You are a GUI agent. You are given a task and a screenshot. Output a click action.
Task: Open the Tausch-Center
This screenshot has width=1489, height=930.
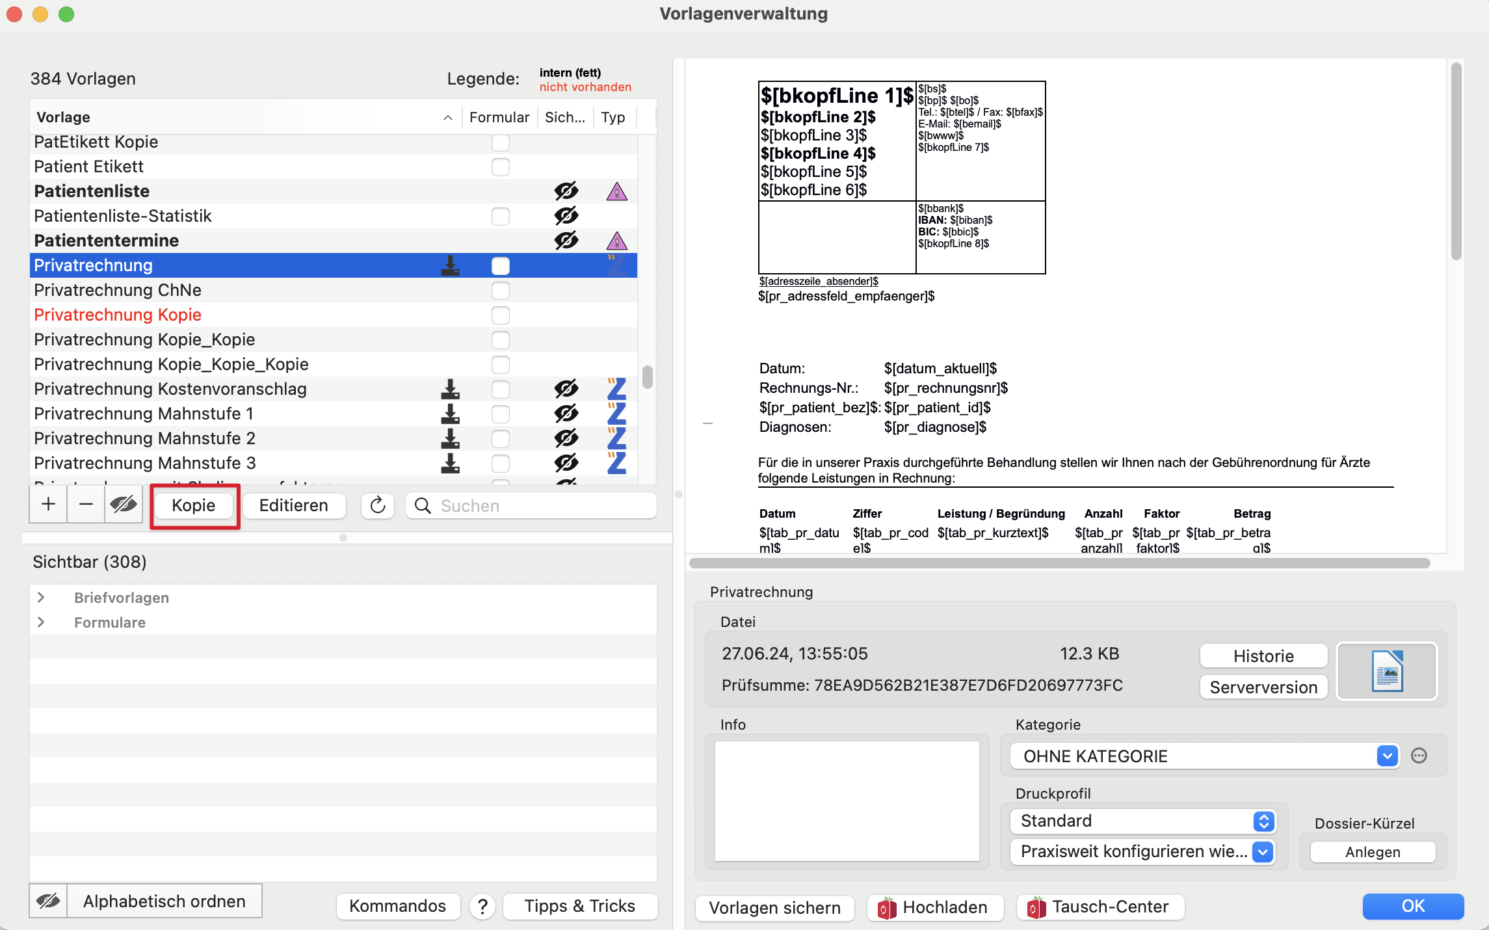click(x=1100, y=908)
